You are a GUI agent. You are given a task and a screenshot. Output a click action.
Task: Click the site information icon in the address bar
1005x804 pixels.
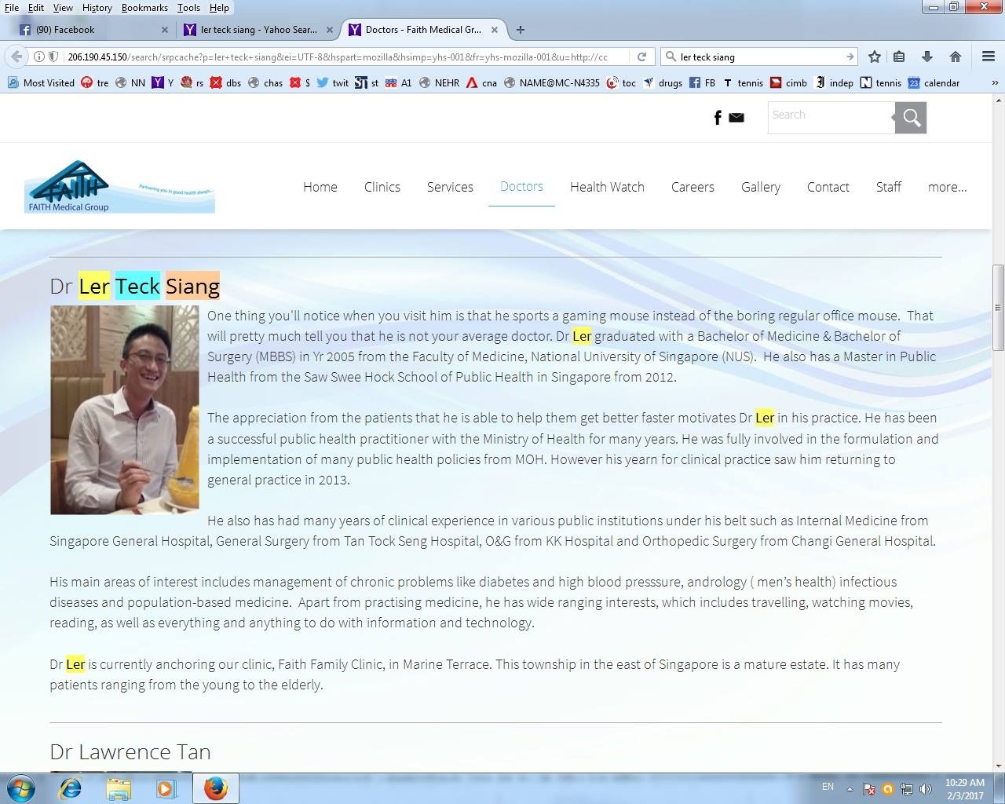point(38,57)
